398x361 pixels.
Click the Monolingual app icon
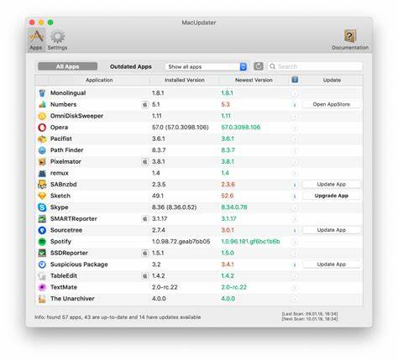[42, 93]
